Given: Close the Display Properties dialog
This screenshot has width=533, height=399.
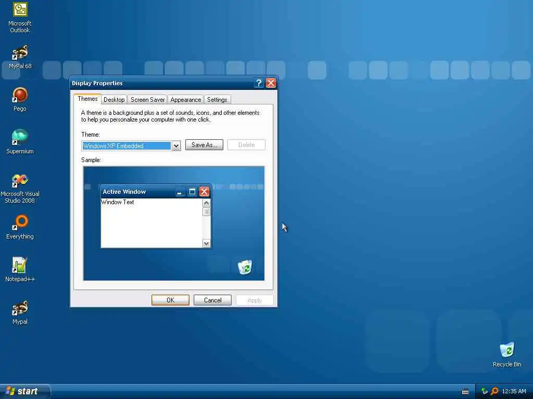Looking at the screenshot, I should pyautogui.click(x=271, y=83).
